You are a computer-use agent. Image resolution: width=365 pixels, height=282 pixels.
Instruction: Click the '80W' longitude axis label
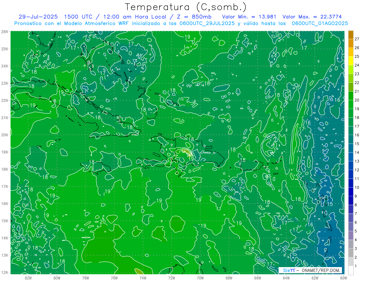click(57, 277)
